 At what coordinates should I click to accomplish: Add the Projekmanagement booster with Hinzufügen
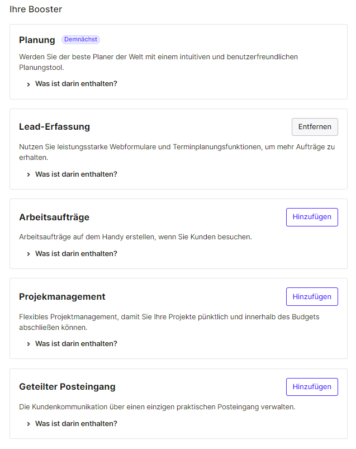(312, 297)
